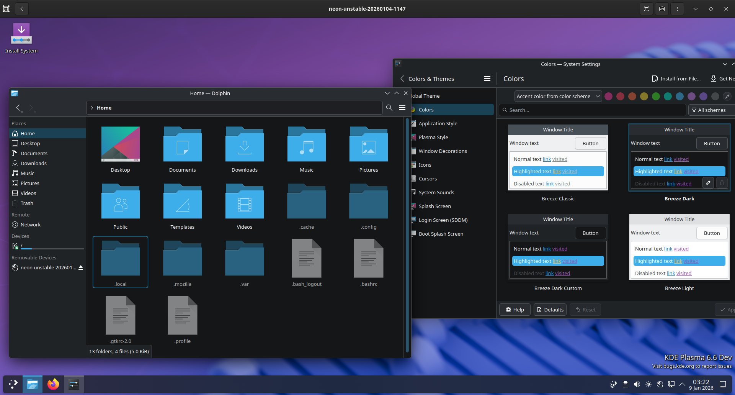Viewport: 735px width, 395px height.
Task: Open Downloads in Dolphin Places panel
Action: tap(33, 163)
